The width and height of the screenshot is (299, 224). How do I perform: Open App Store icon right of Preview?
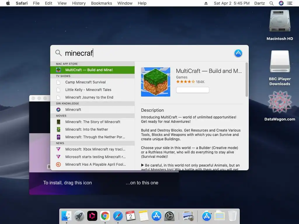[207, 216]
